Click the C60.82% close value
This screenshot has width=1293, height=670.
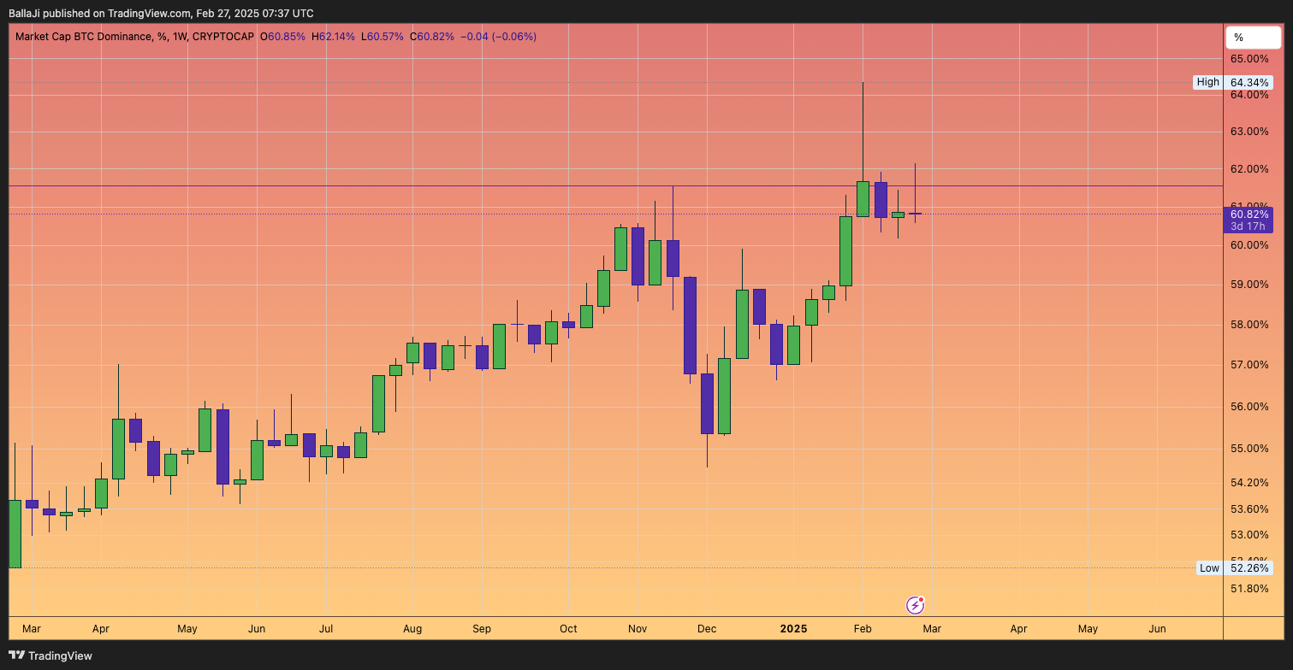(x=432, y=37)
